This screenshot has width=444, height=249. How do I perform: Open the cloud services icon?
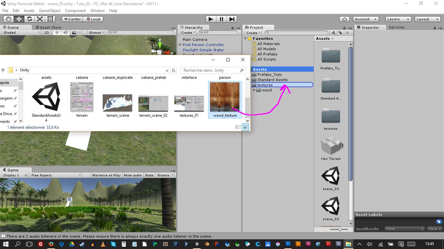[x=344, y=19]
